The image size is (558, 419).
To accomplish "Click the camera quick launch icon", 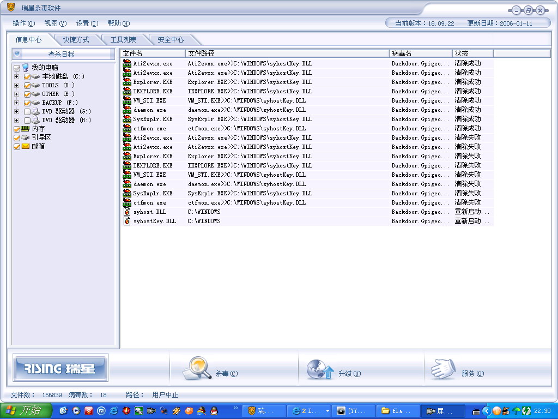I will 151,411.
